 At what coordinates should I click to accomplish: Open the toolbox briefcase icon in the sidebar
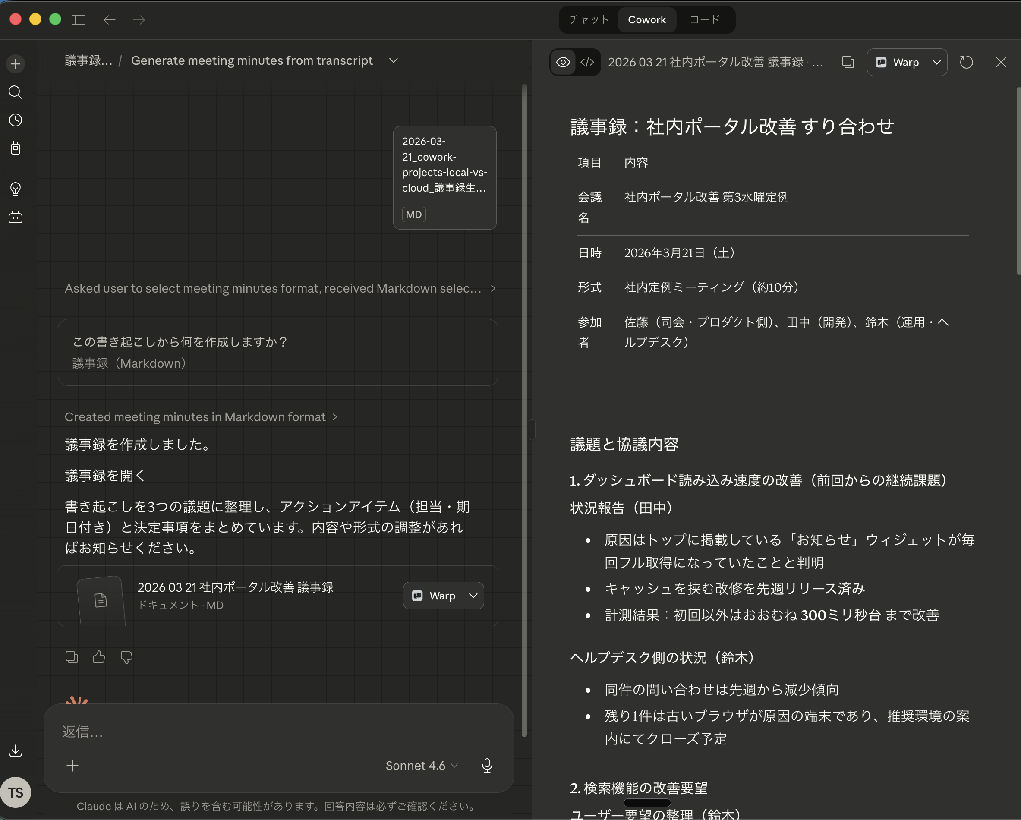tap(16, 217)
